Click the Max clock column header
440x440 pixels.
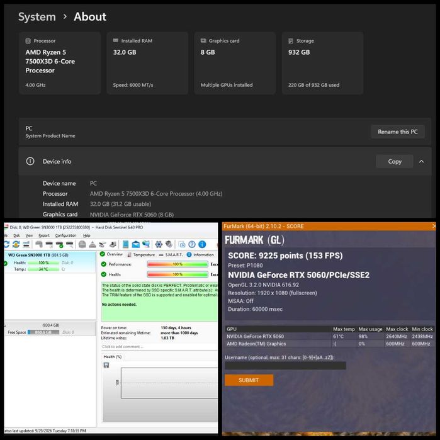point(397,329)
